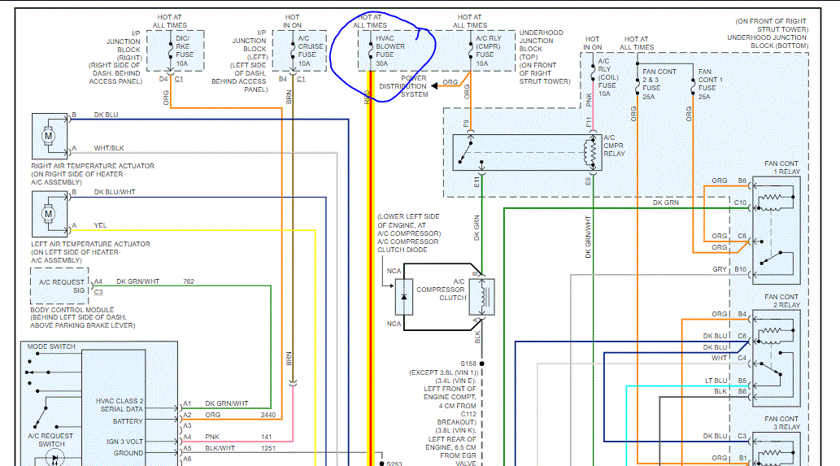The image size is (840, 466).
Task: Click the HVAC BLOWER fuse symbol
Action: coord(371,51)
